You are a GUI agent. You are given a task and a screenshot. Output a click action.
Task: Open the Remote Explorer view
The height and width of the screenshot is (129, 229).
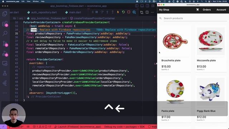(5, 63)
